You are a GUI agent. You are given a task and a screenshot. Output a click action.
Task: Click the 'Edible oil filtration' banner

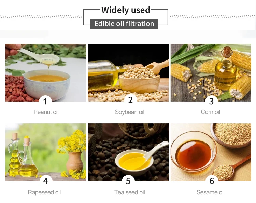point(124,24)
